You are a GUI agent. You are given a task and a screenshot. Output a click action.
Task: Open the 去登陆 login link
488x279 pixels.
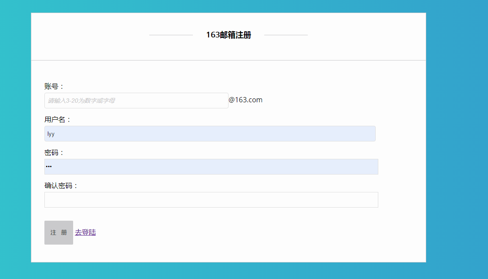click(x=85, y=232)
